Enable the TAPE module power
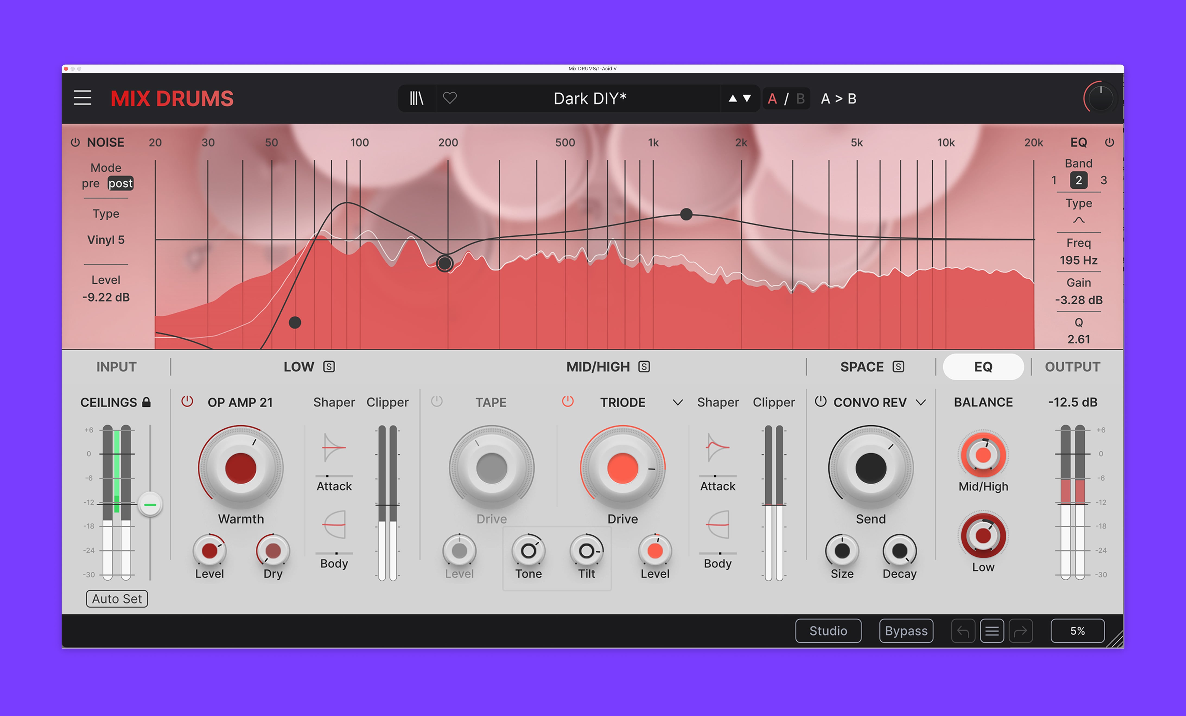The image size is (1186, 716). pos(437,402)
